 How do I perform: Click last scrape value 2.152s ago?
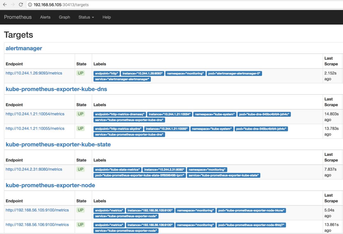tap(330, 76)
